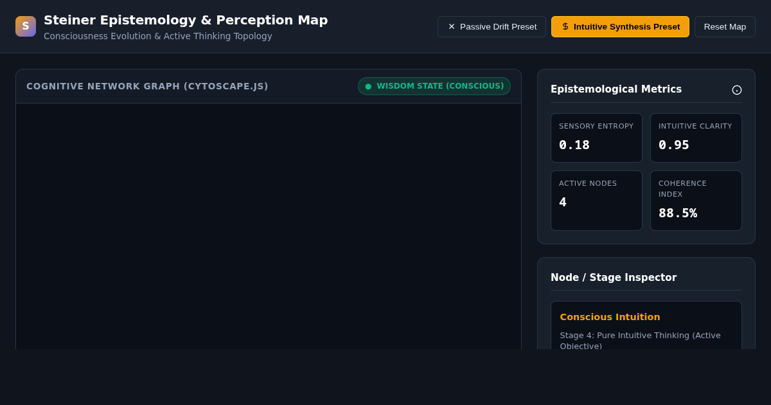Select the Sensory Entropy 0.18 metric card
This screenshot has width=771, height=405.
596,138
